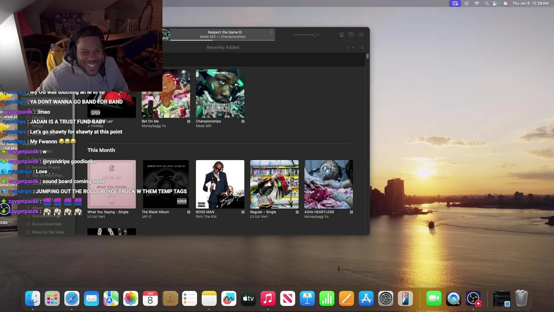Open the Regular - Single cover

coord(274,184)
